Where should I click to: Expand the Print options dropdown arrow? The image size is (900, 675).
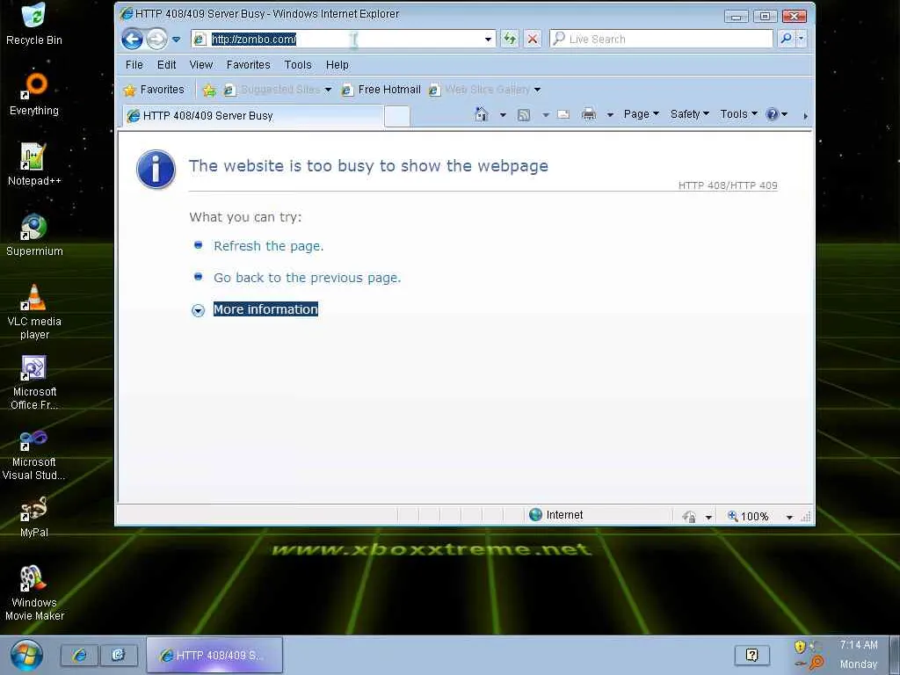[x=610, y=115]
